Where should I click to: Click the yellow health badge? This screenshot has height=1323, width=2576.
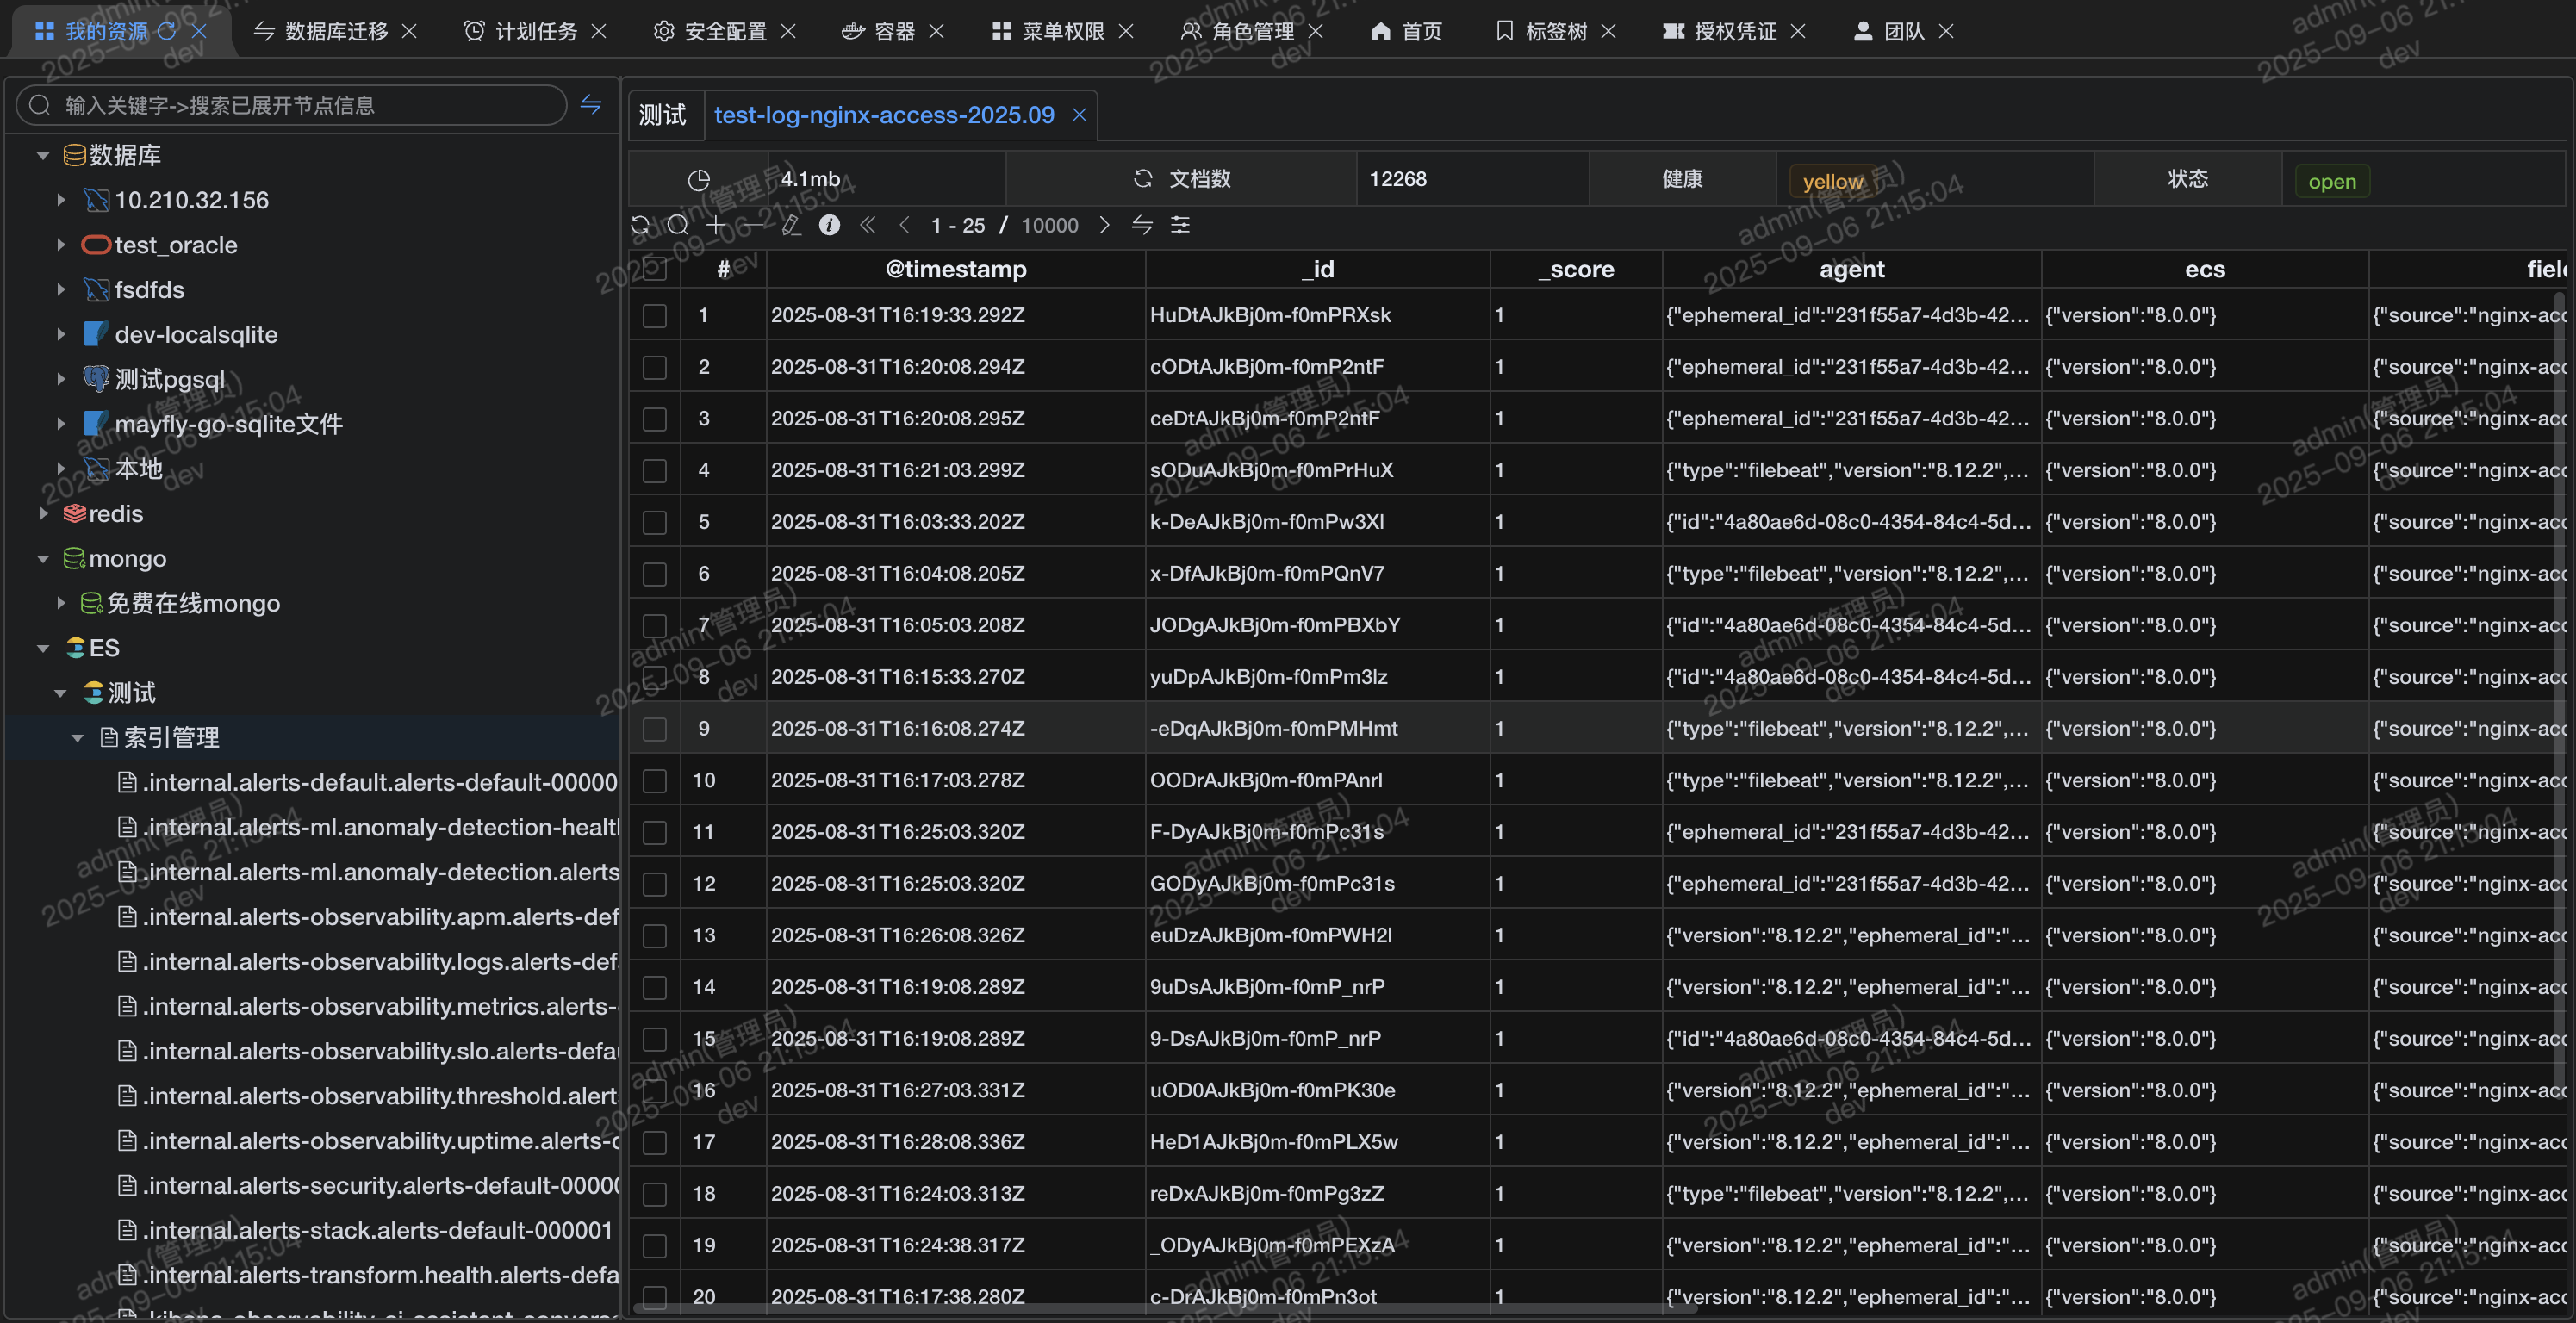pyautogui.click(x=1833, y=181)
